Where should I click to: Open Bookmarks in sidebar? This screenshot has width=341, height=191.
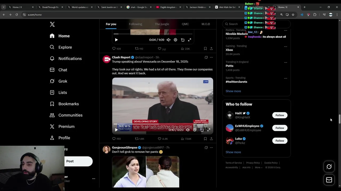click(64, 104)
